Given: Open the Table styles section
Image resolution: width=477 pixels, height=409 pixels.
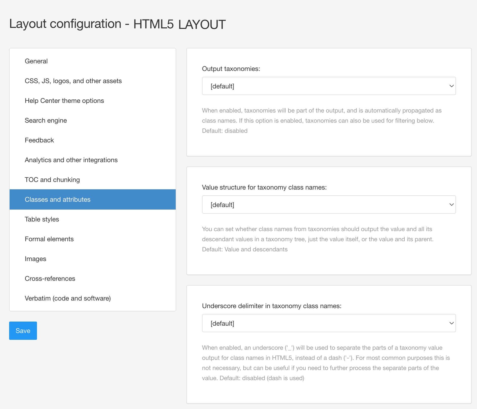Looking at the screenshot, I should click(x=42, y=219).
